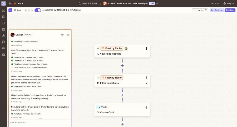This screenshot has width=237, height=127.
Task: Focus the Chat with Copilot input
Action: 40,122
